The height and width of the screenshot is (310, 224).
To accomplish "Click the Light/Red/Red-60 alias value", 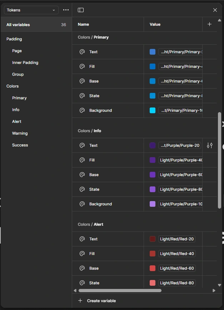I will click(177, 268).
